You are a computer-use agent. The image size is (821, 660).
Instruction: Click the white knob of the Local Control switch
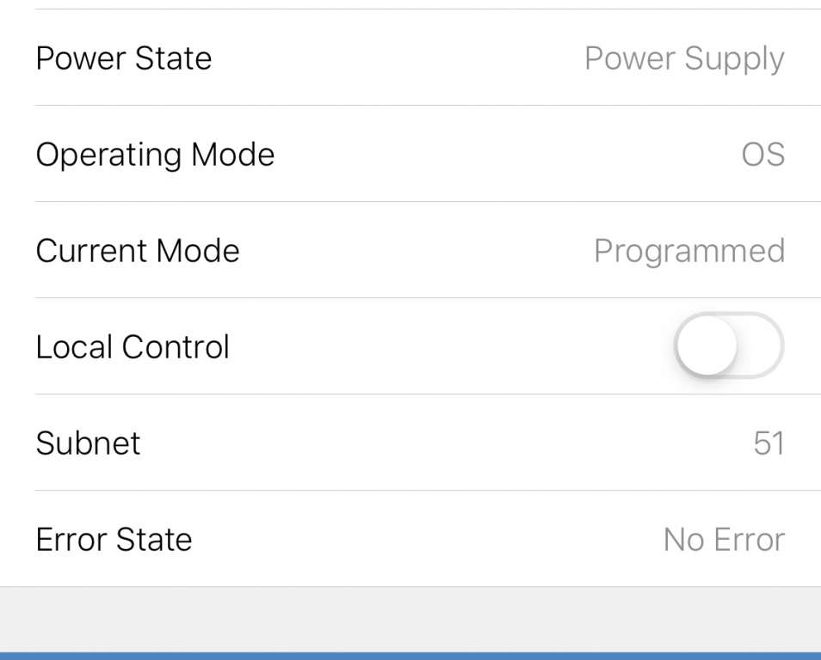707,346
